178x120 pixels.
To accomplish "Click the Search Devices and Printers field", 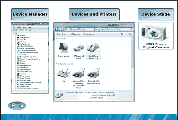I will 114,29.
